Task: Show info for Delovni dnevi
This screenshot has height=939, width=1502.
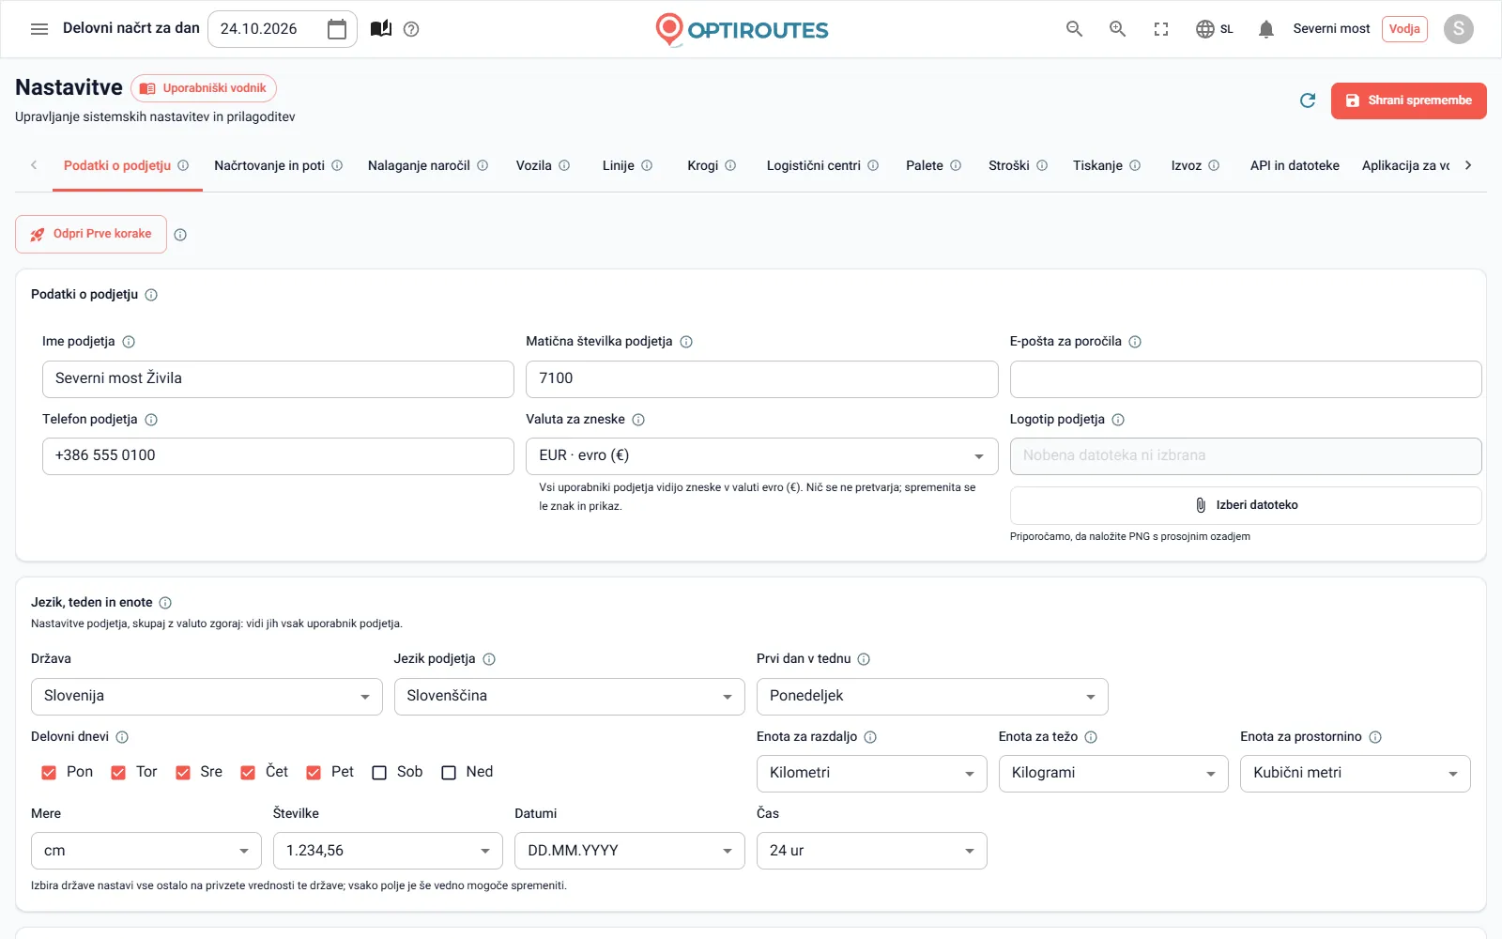Action: [x=122, y=737]
